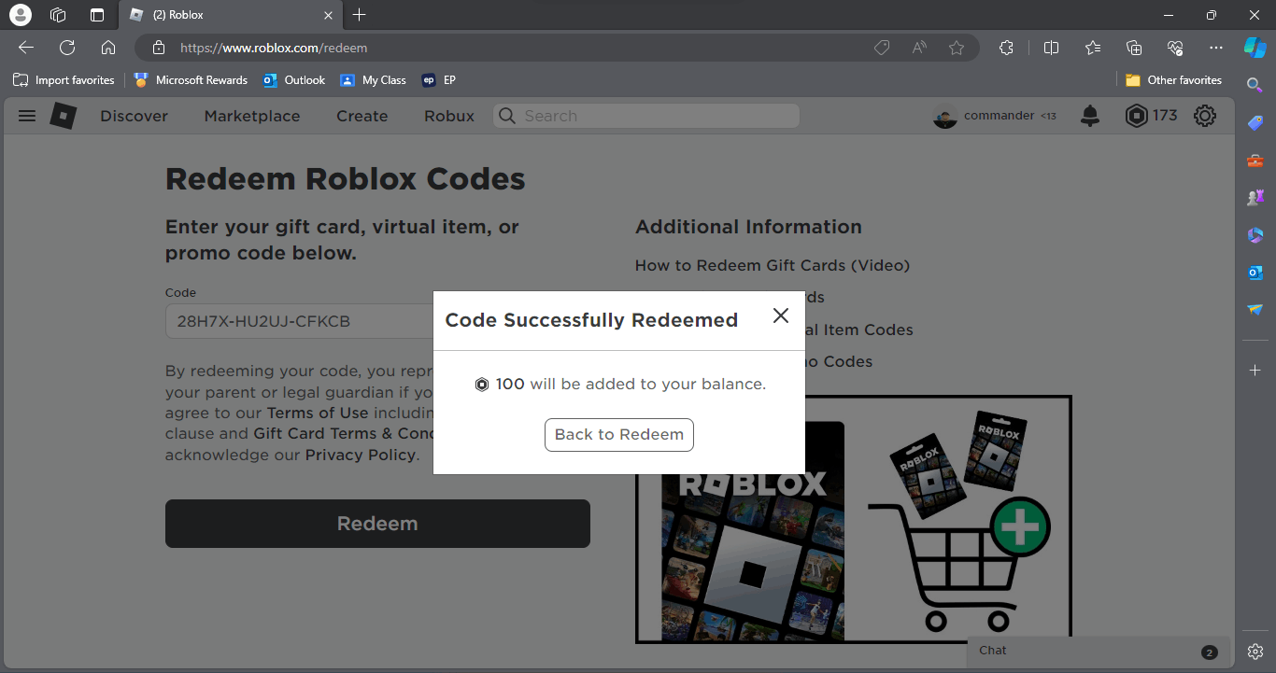Screen dimensions: 1276x673
Task: Open the Other favorites folder
Action: 1173,80
